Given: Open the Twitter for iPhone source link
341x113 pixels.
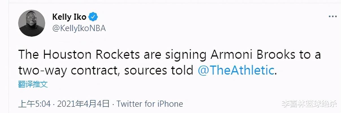Looking at the screenshot, I should pos(150,104).
